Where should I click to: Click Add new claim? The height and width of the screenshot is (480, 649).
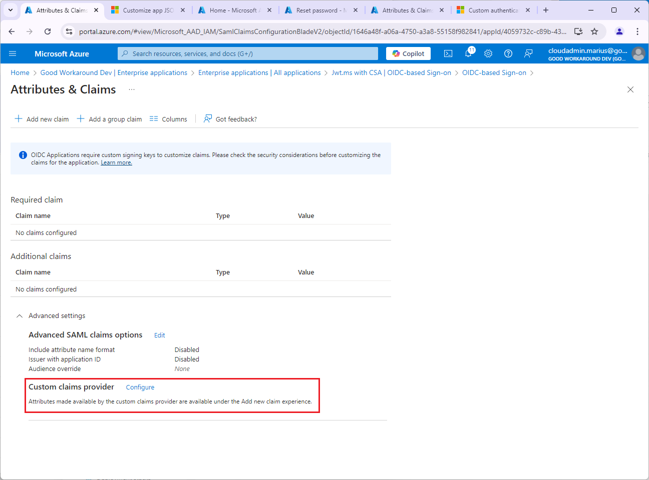tap(42, 119)
